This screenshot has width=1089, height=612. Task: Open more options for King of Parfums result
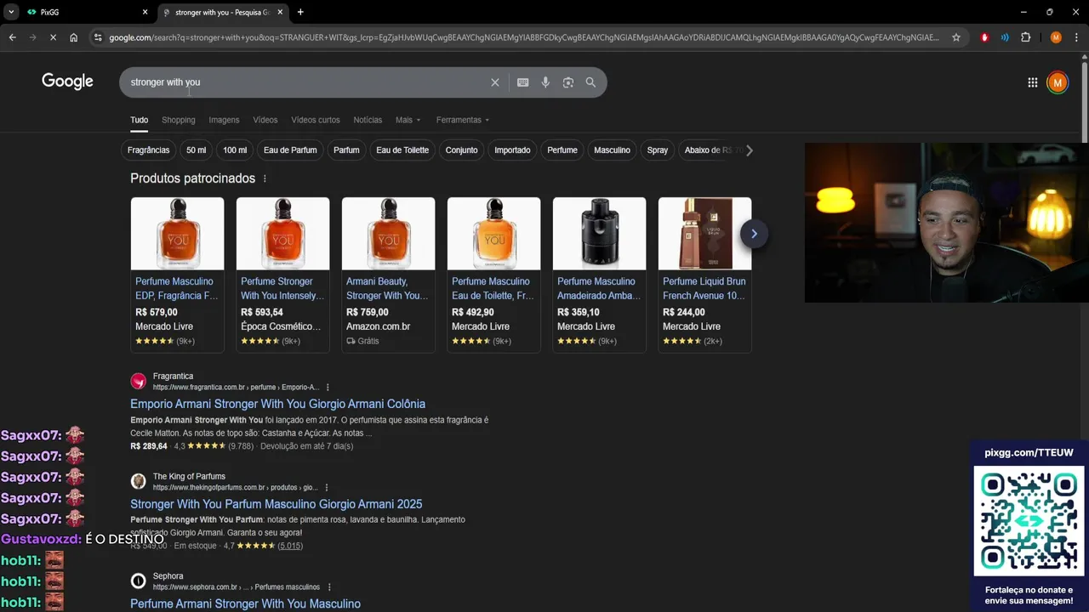coord(326,488)
